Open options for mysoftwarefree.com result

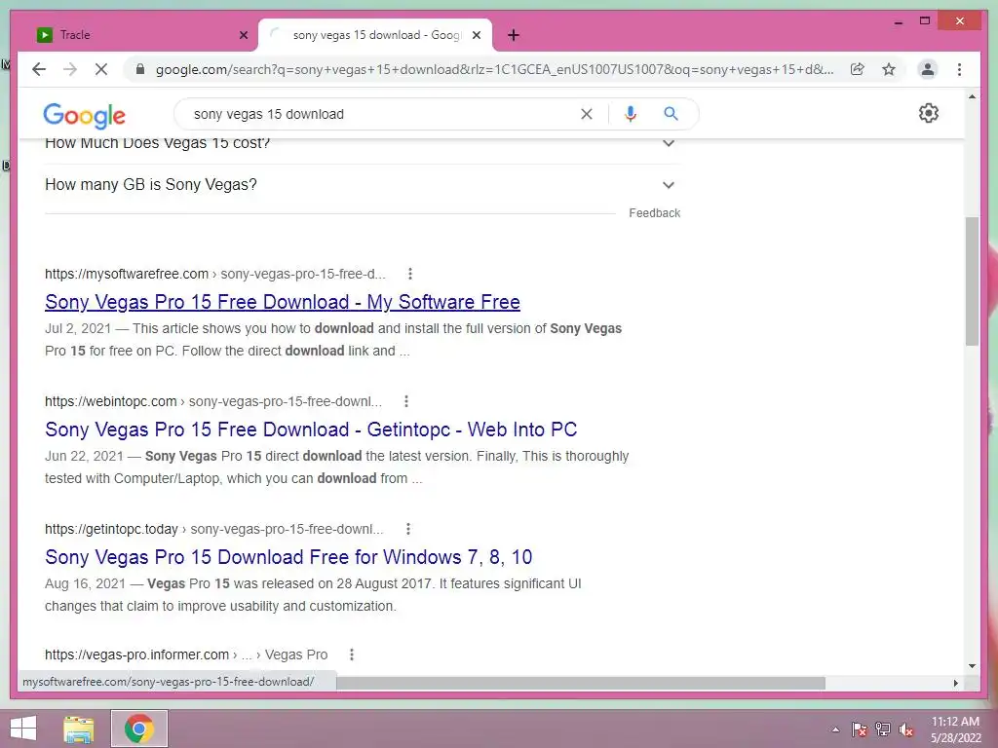(x=410, y=274)
